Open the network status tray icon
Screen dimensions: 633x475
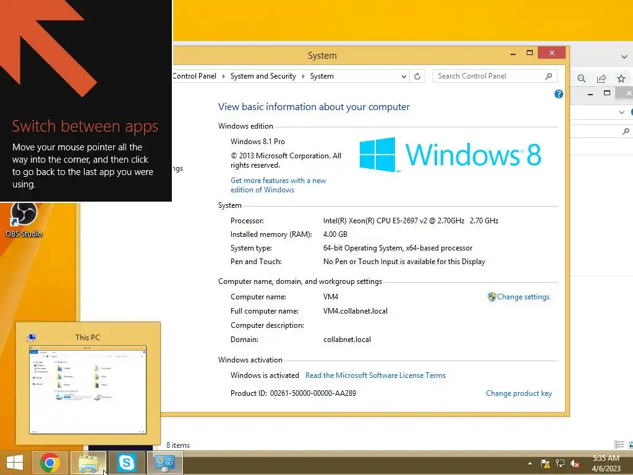pos(560,463)
